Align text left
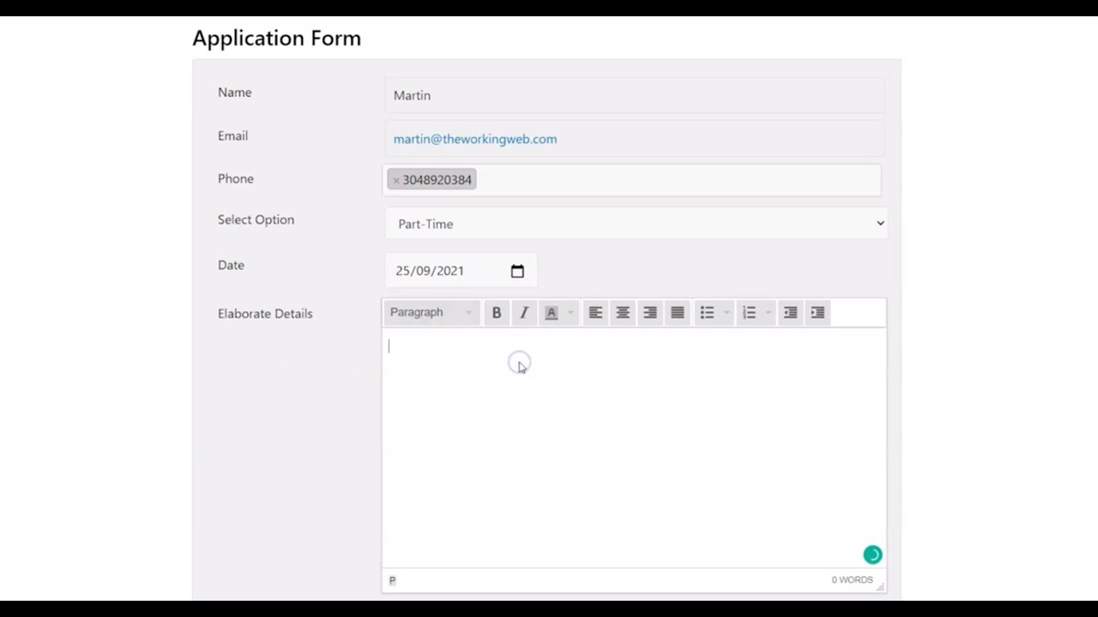The image size is (1098, 617). coord(595,313)
